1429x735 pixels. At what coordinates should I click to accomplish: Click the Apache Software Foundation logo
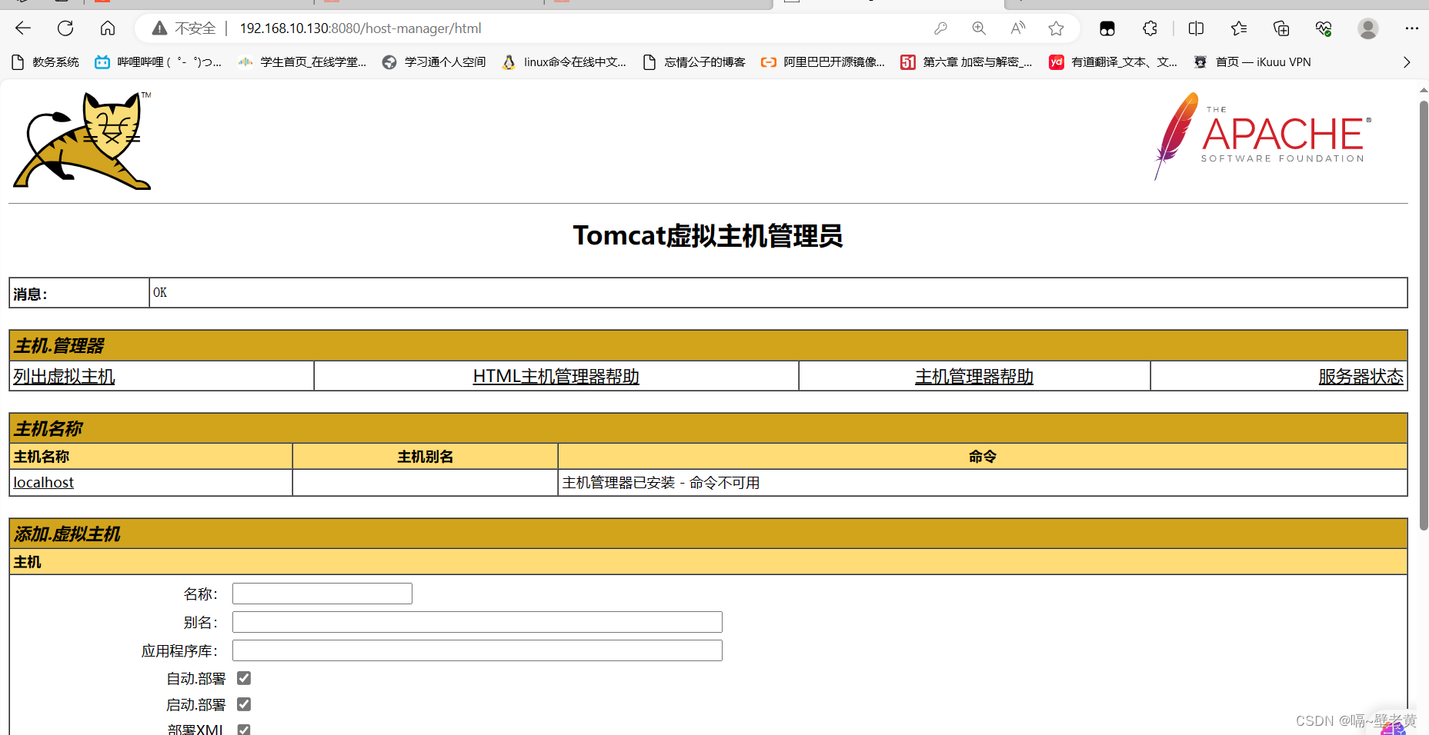(1264, 137)
